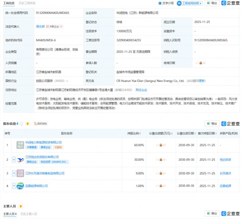This screenshot has height=219, width=242.
Task: Expand the 控股公司服务 industry dropdown arrow
Action: 67,81
